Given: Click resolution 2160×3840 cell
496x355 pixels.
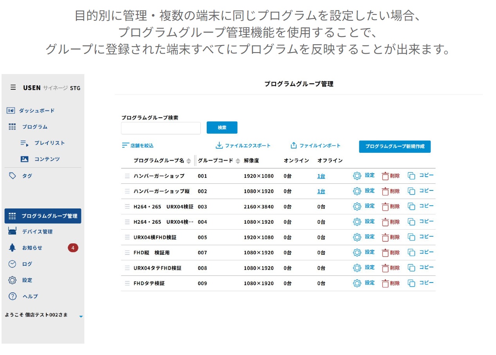Looking at the screenshot, I should [259, 206].
